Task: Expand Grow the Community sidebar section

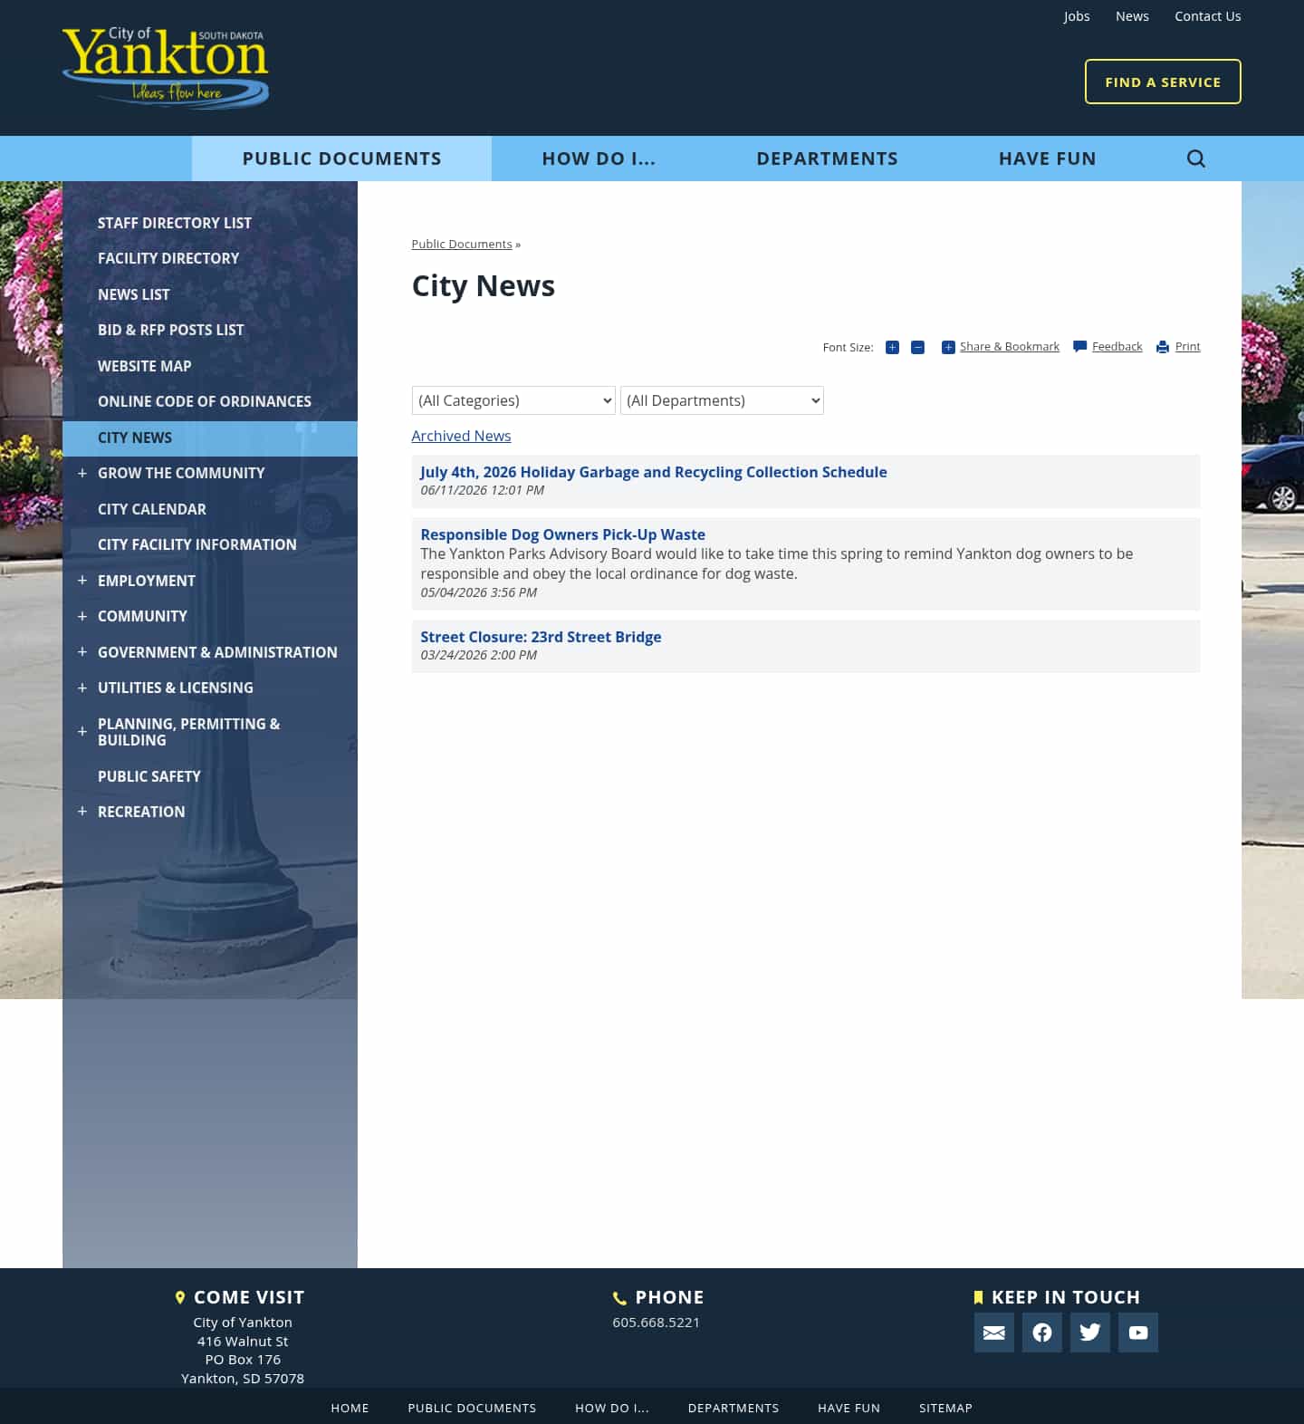Action: pyautogui.click(x=82, y=473)
